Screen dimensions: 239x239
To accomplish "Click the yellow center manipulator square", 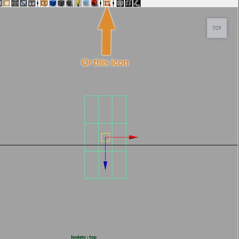I will pos(105,137).
